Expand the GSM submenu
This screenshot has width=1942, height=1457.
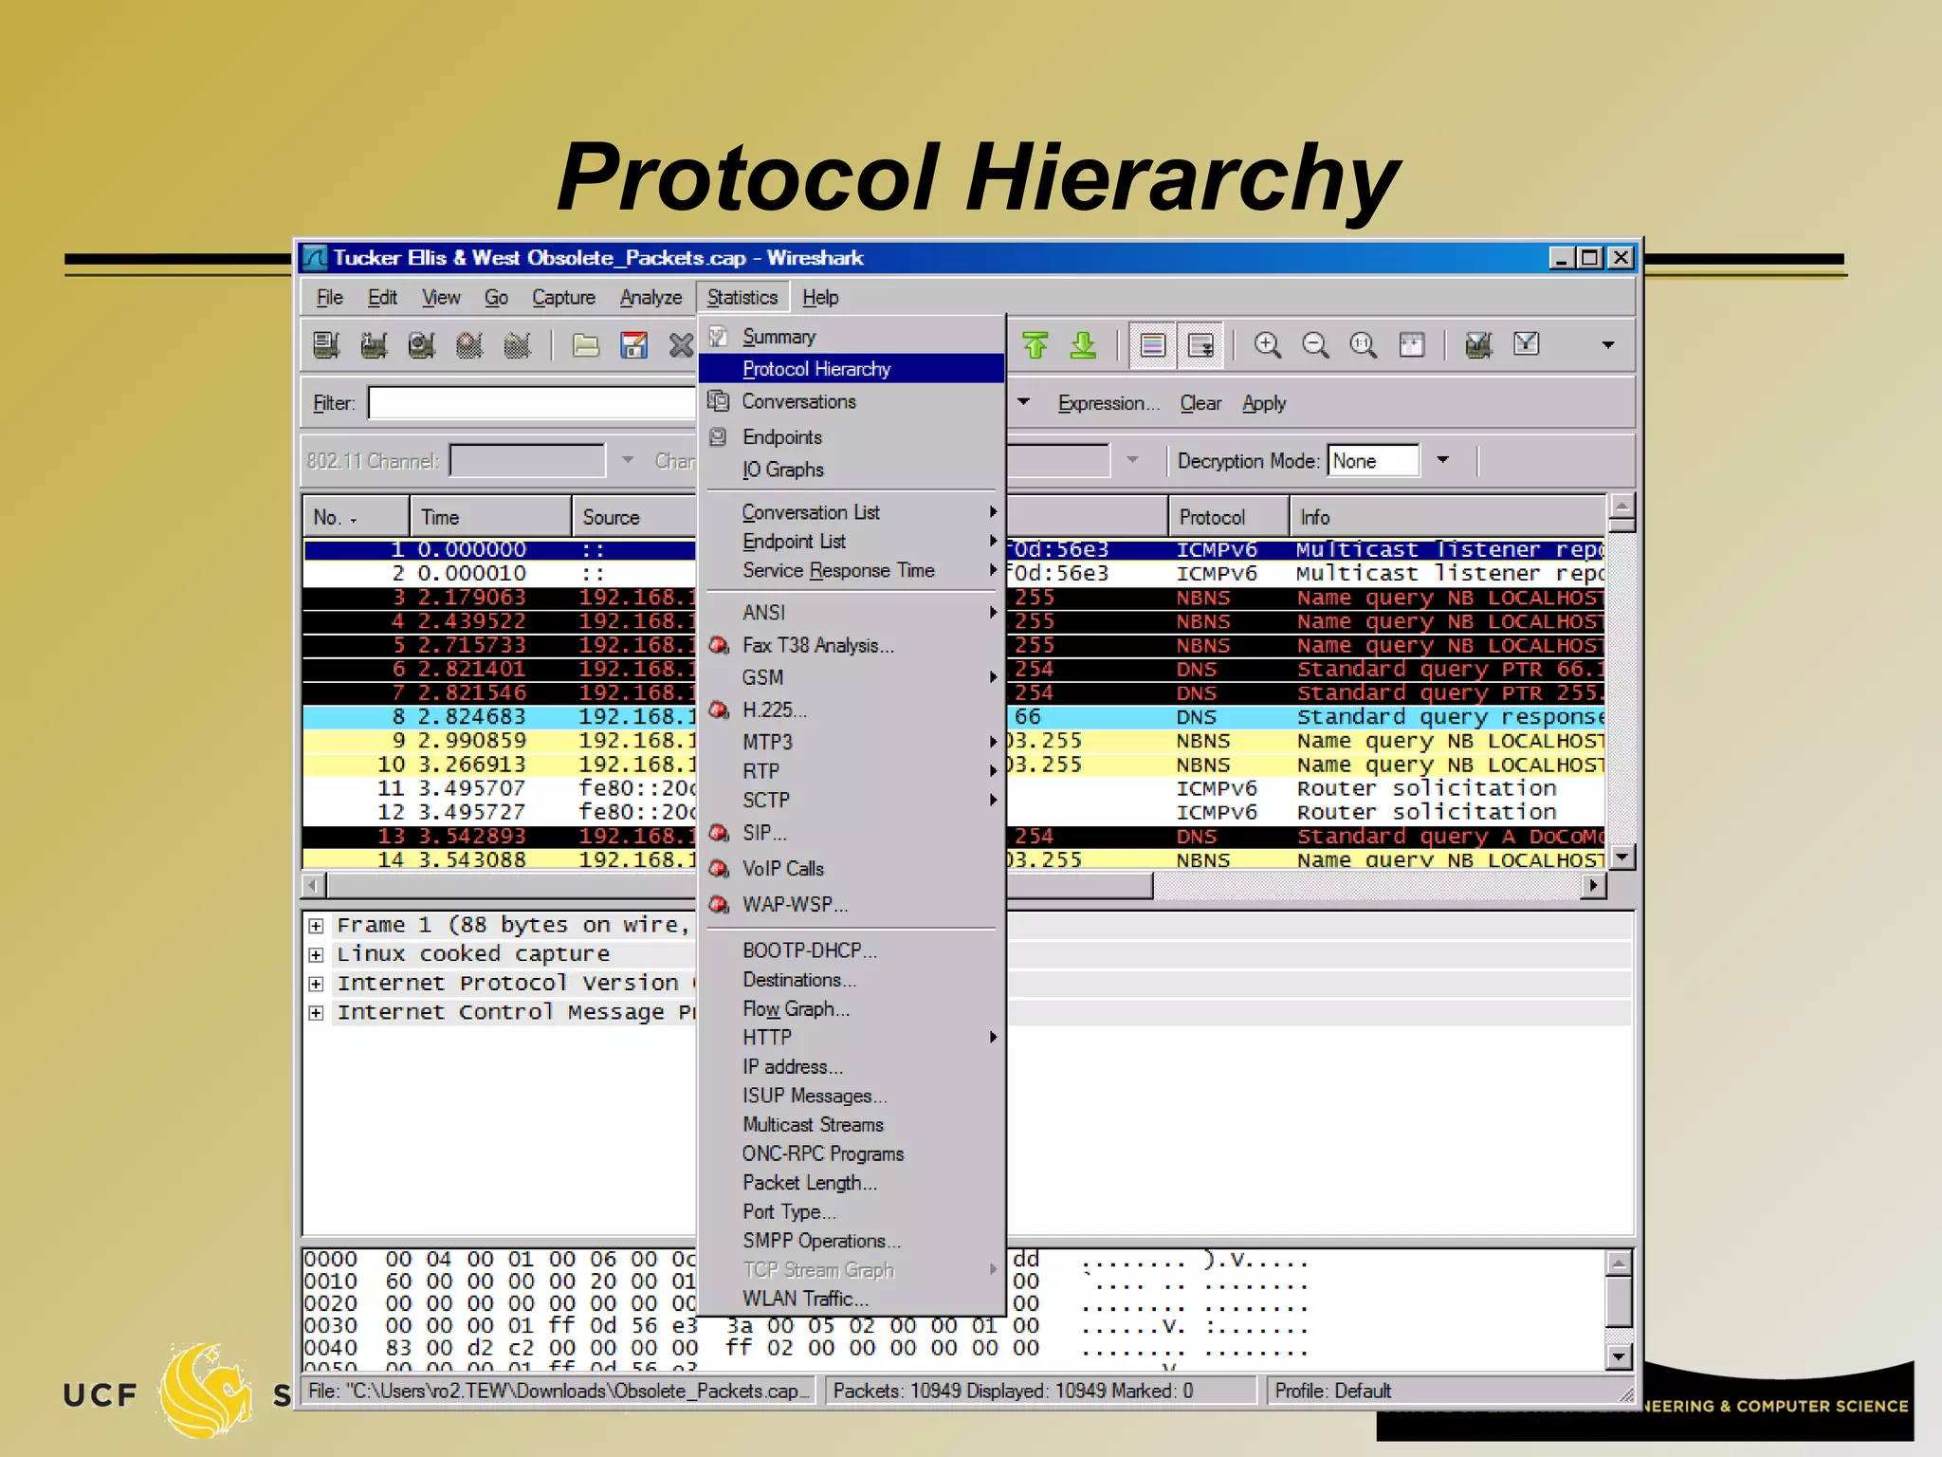click(x=852, y=677)
